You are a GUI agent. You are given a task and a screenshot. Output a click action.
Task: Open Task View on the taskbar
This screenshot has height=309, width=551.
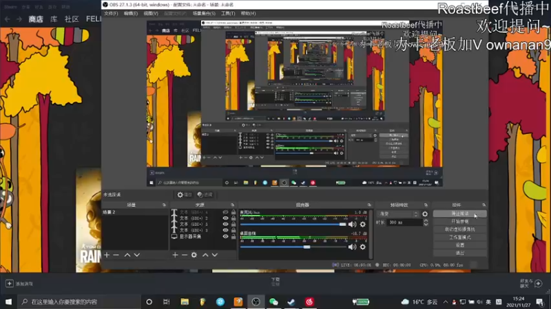(167, 301)
